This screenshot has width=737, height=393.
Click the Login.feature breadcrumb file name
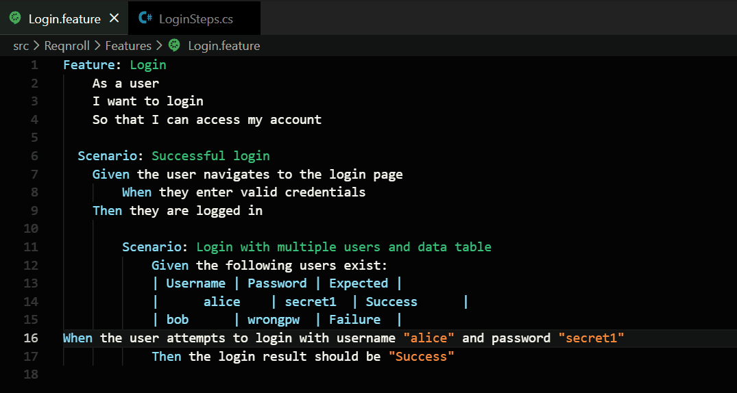(x=223, y=46)
